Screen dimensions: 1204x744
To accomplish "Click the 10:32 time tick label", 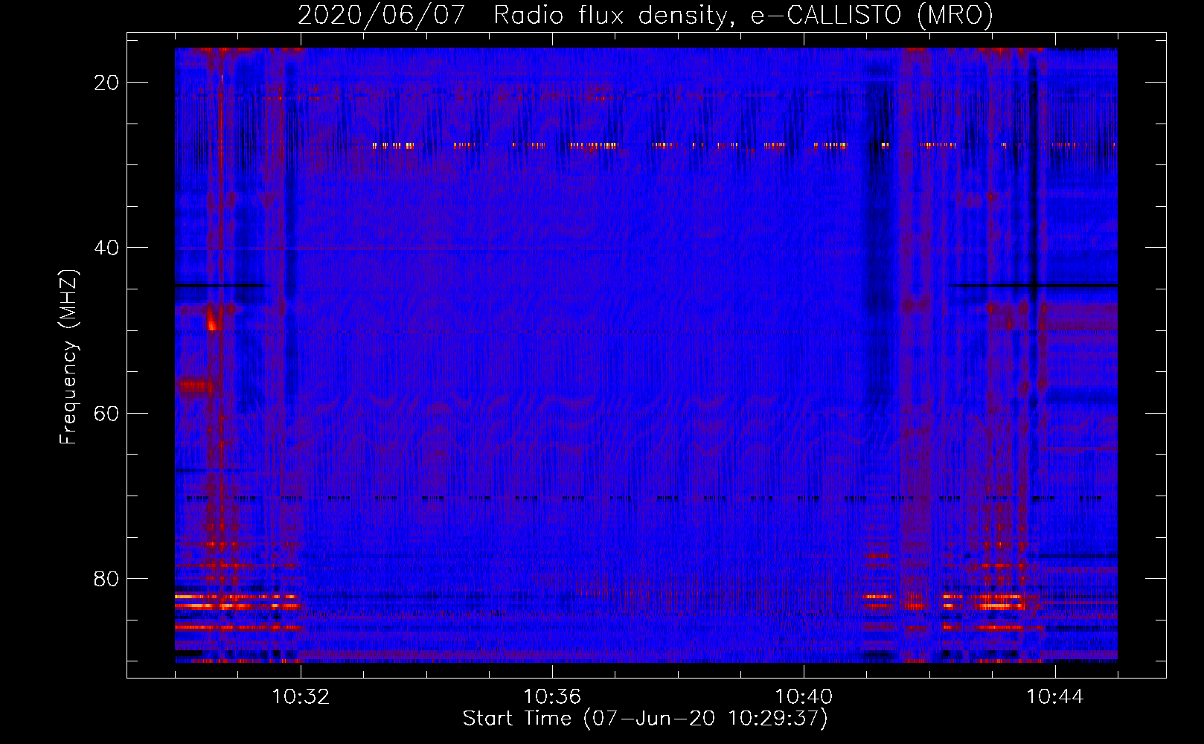I will (x=301, y=697).
